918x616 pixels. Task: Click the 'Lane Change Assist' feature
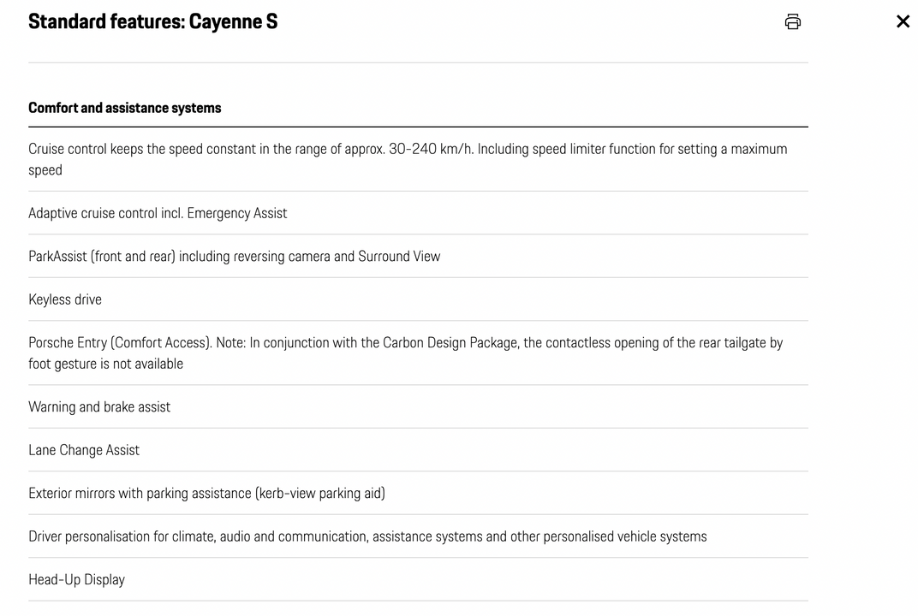84,450
